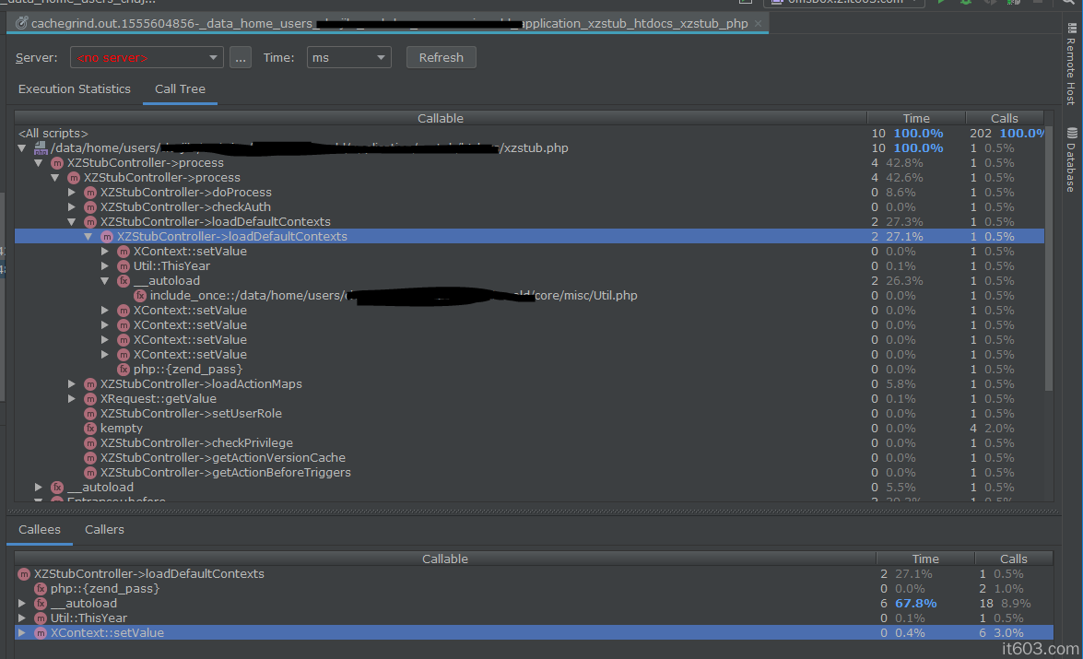Collapse the __autoload node under loadDefaultContexts
The image size is (1083, 659).
point(106,281)
